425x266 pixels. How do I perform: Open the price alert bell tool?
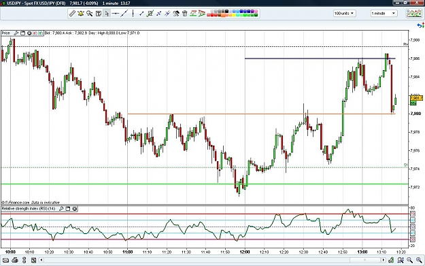coord(80,14)
